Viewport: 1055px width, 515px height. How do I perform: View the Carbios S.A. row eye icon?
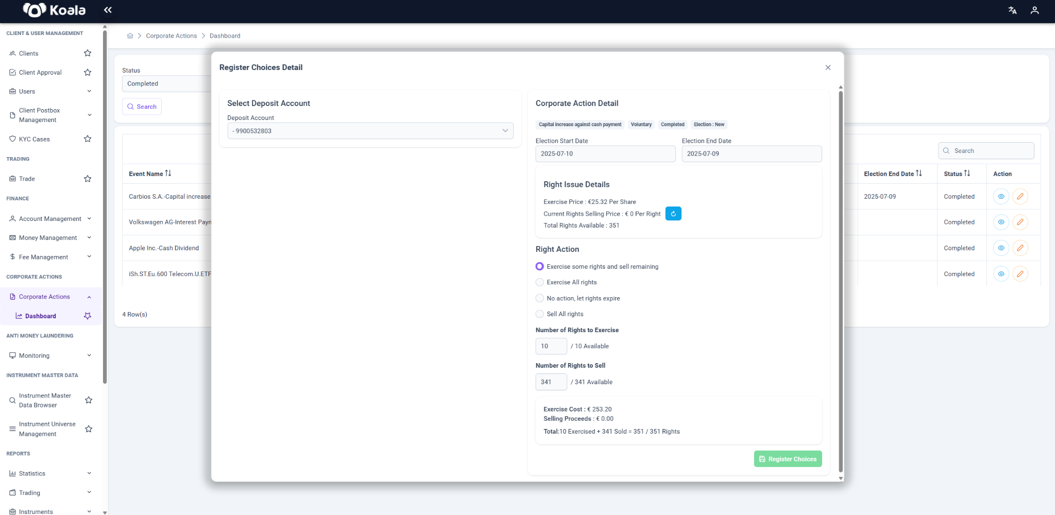pyautogui.click(x=1001, y=197)
